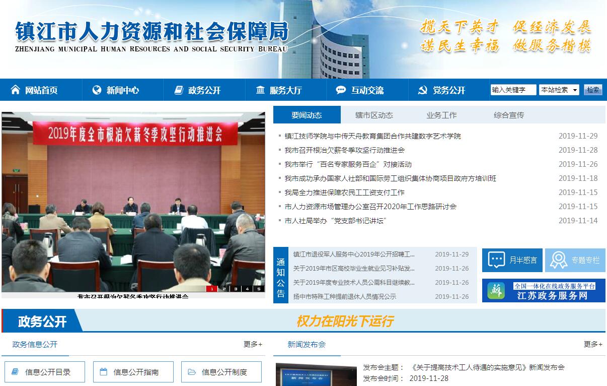
Task: Open 月半感言 speech bubble icon
Action: [x=497, y=260]
